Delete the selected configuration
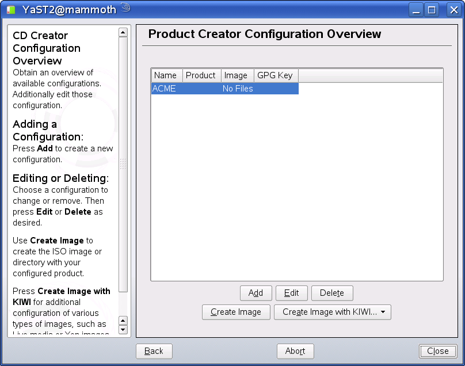465x366 pixels. pos(332,293)
